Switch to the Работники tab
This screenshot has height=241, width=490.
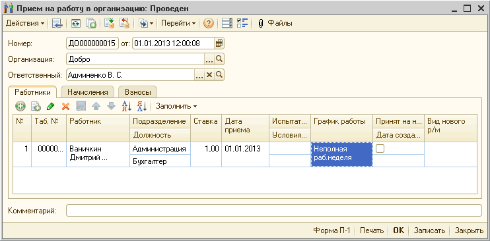[32, 92]
